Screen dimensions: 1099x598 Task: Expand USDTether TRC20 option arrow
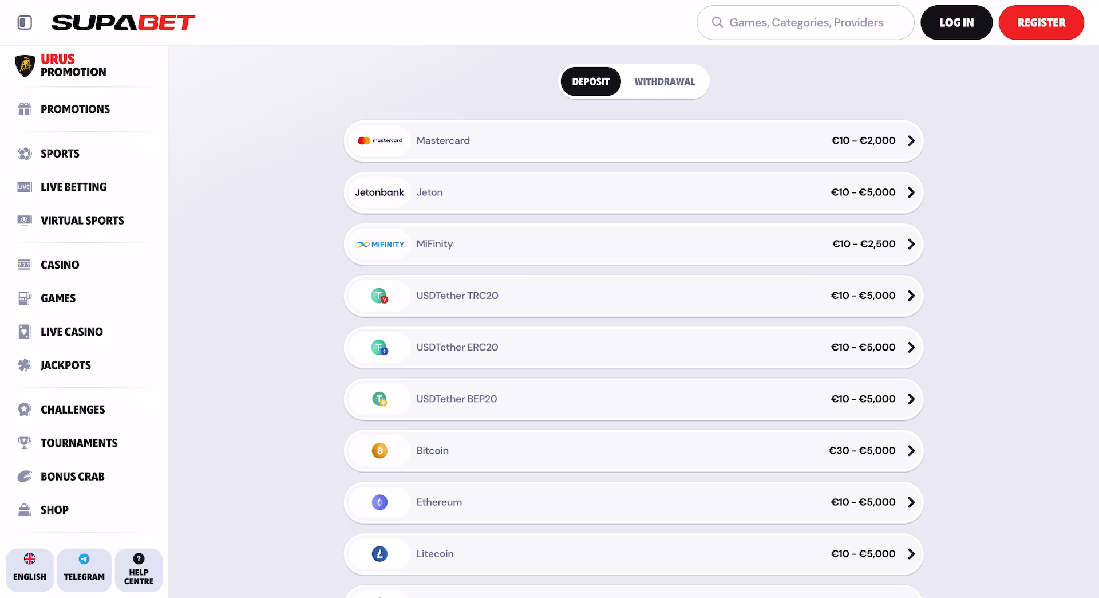(911, 296)
